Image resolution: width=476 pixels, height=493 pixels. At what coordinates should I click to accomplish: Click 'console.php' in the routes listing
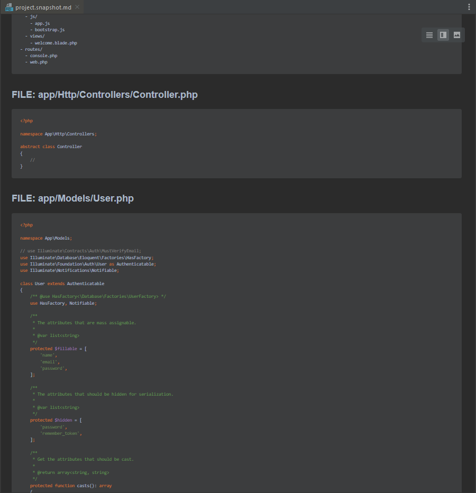[x=43, y=56]
